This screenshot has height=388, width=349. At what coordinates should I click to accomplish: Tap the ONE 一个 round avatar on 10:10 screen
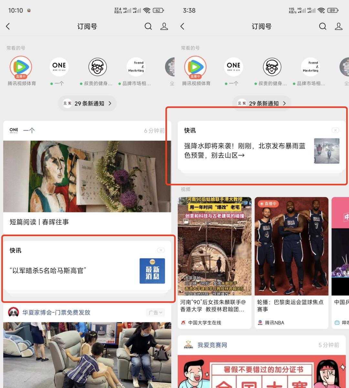(x=59, y=67)
